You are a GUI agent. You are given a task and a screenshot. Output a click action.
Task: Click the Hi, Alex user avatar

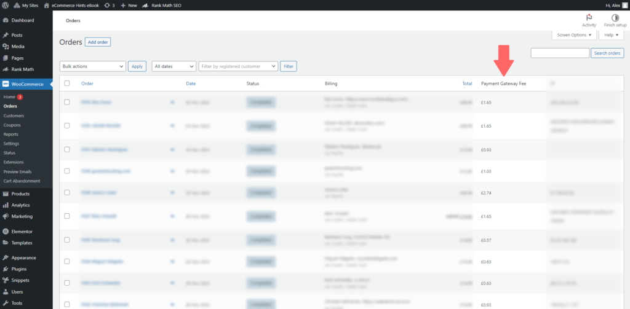[624, 5]
